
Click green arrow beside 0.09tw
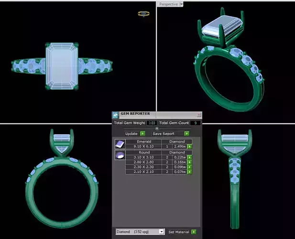[x=190, y=167]
